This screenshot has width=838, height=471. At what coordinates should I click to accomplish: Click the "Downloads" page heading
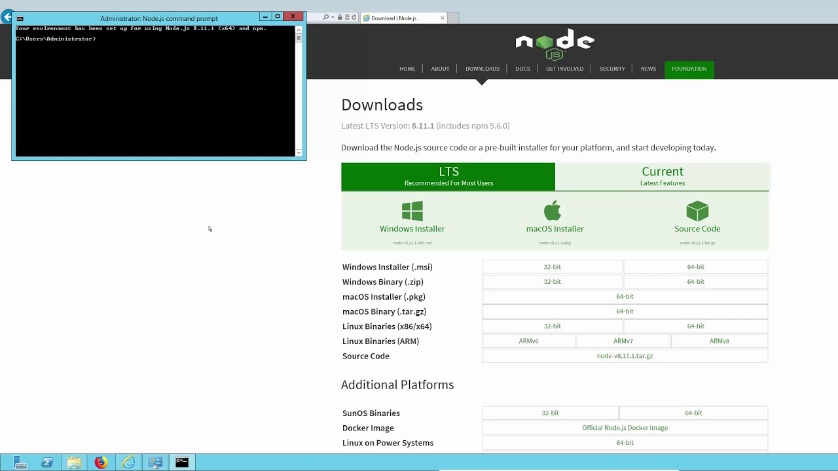(x=382, y=105)
